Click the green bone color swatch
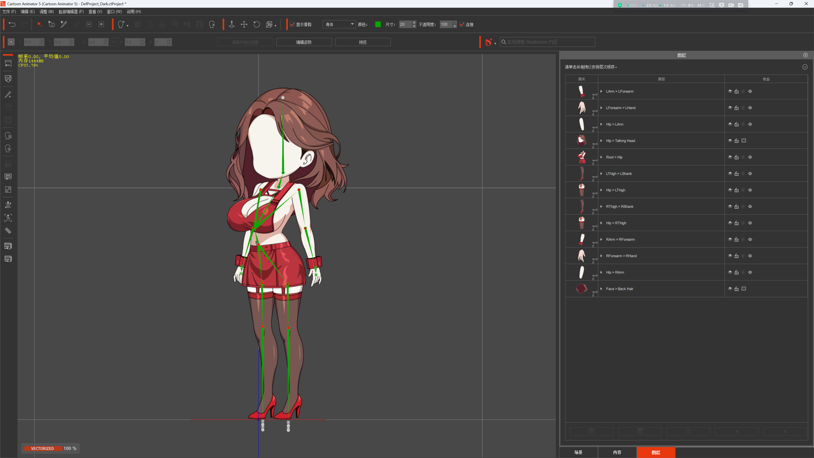The width and height of the screenshot is (814, 458). pos(378,25)
